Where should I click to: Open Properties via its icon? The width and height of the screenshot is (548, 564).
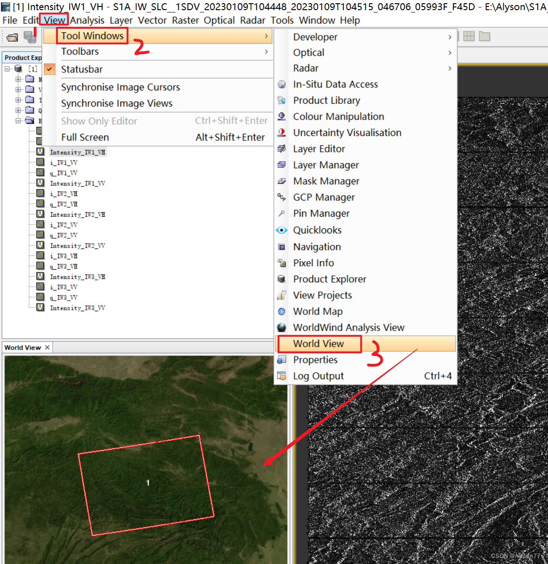click(282, 360)
